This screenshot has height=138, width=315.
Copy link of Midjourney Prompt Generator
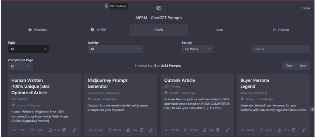pyautogui.click(x=151, y=130)
